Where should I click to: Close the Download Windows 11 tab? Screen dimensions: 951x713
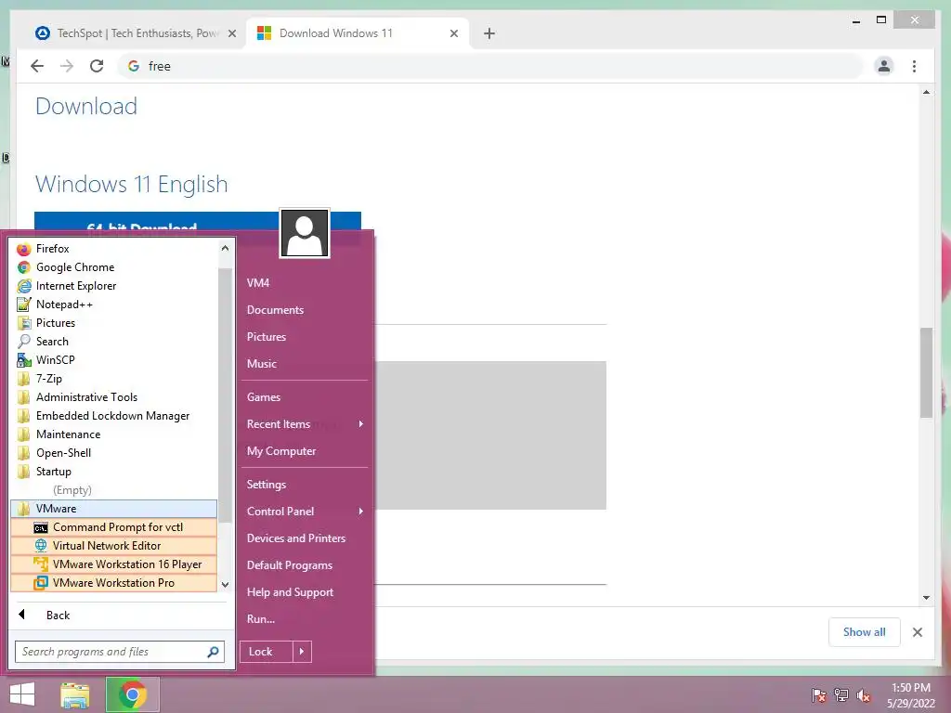[453, 33]
